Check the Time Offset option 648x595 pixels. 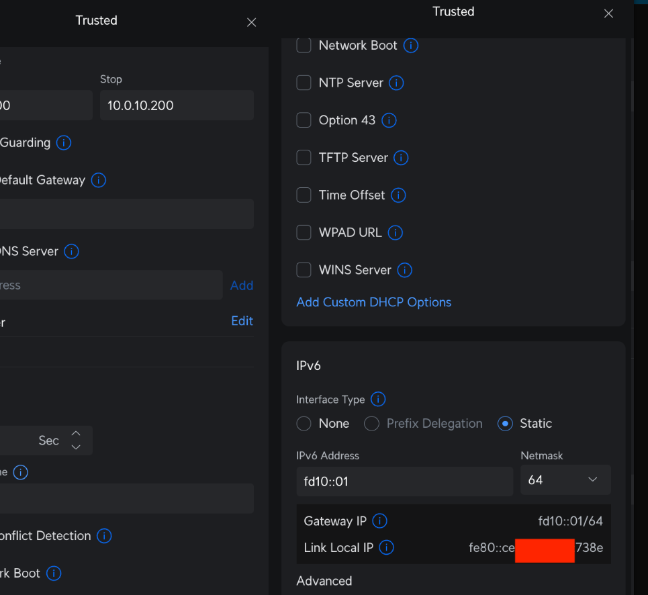[304, 195]
